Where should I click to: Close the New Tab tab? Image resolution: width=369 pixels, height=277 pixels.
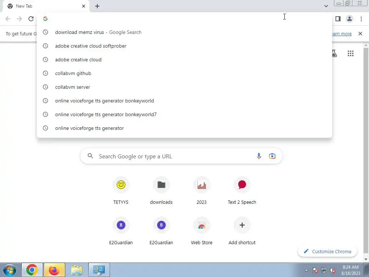coord(84,6)
